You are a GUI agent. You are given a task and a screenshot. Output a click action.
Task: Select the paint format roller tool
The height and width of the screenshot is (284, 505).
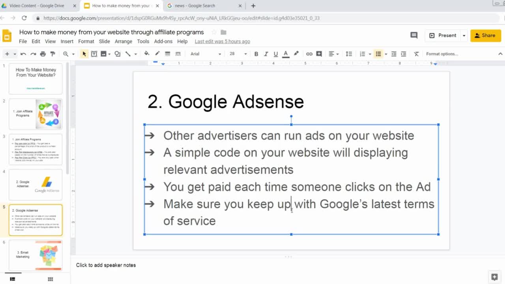[52, 54]
